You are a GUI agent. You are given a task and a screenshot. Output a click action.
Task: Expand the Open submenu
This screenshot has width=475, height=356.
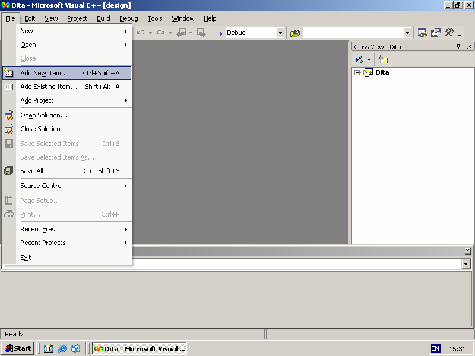coord(67,45)
